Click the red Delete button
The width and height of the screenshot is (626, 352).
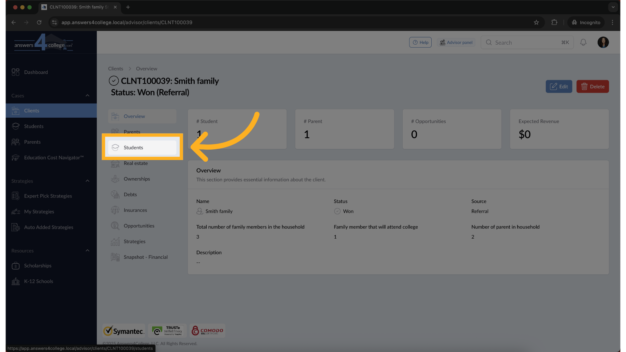pyautogui.click(x=592, y=87)
